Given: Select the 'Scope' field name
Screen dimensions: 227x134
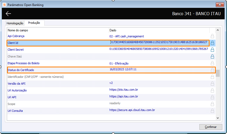Looking at the screenshot, I should [x=11, y=104].
